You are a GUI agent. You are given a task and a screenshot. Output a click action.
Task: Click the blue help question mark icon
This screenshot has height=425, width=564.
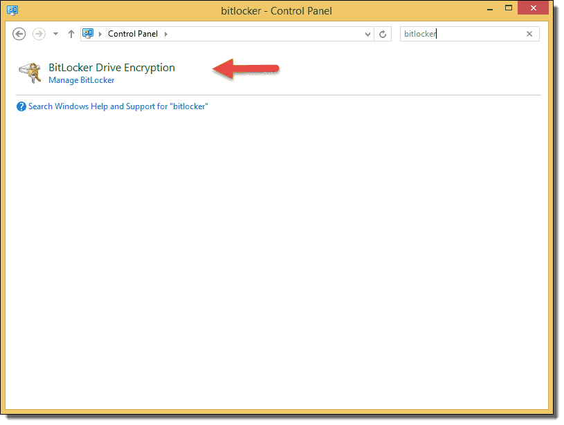tap(21, 106)
